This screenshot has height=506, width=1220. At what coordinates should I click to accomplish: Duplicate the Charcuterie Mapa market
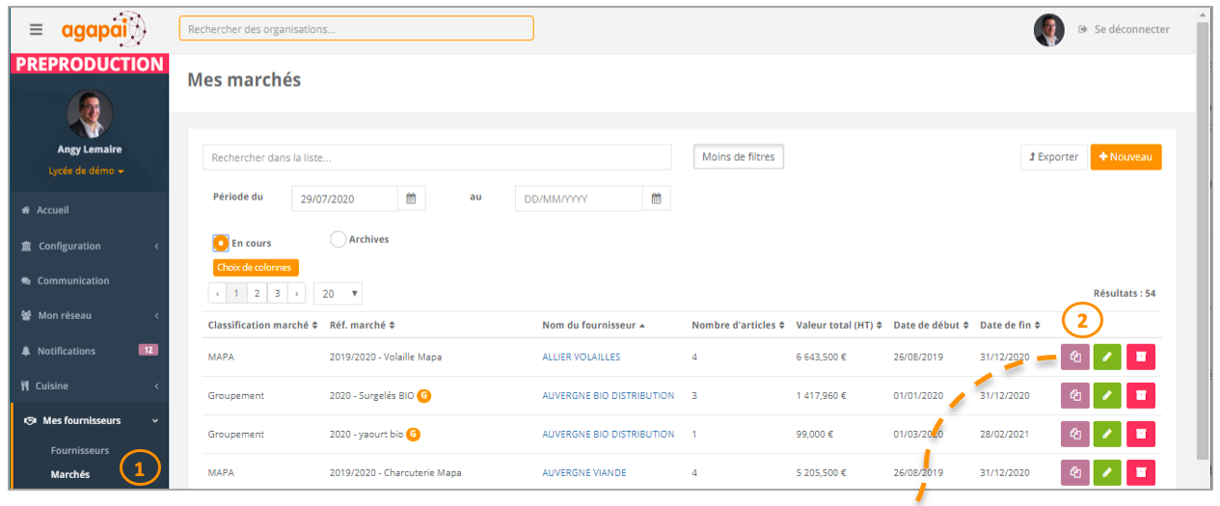[1075, 472]
